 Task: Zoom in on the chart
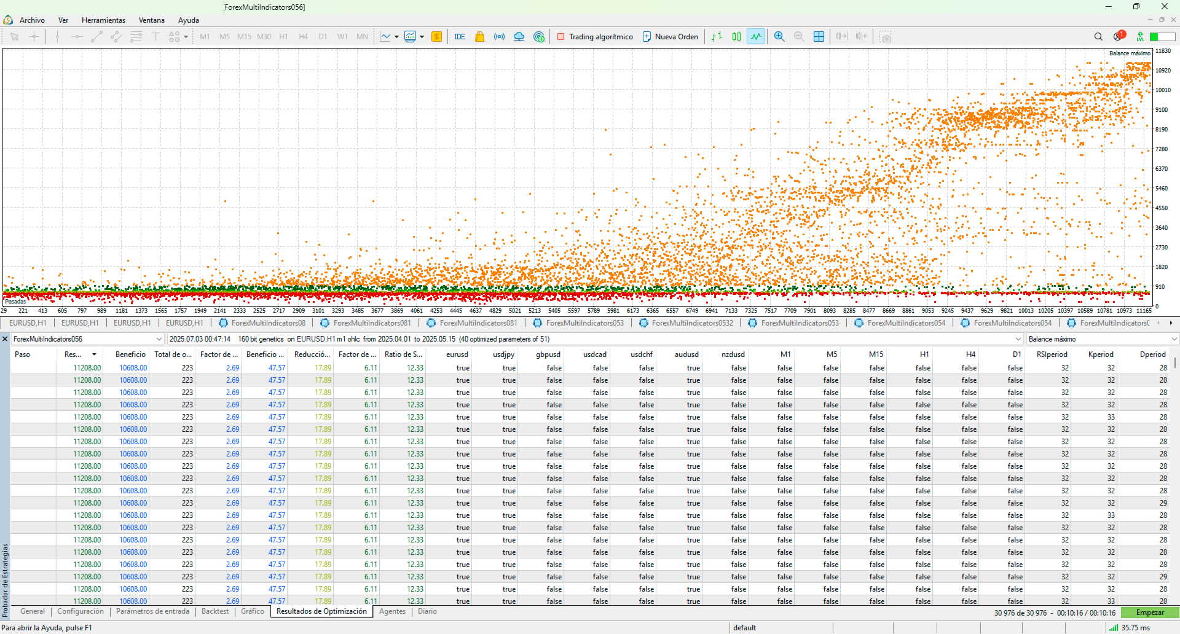click(779, 37)
